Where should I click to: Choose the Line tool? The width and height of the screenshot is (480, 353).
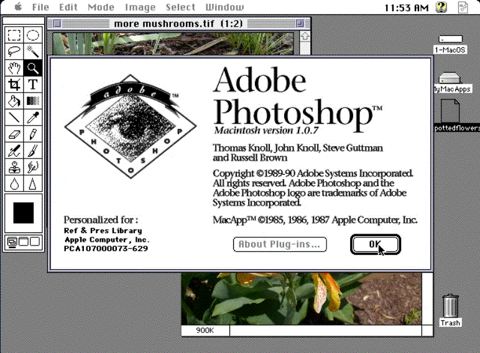click(x=14, y=117)
